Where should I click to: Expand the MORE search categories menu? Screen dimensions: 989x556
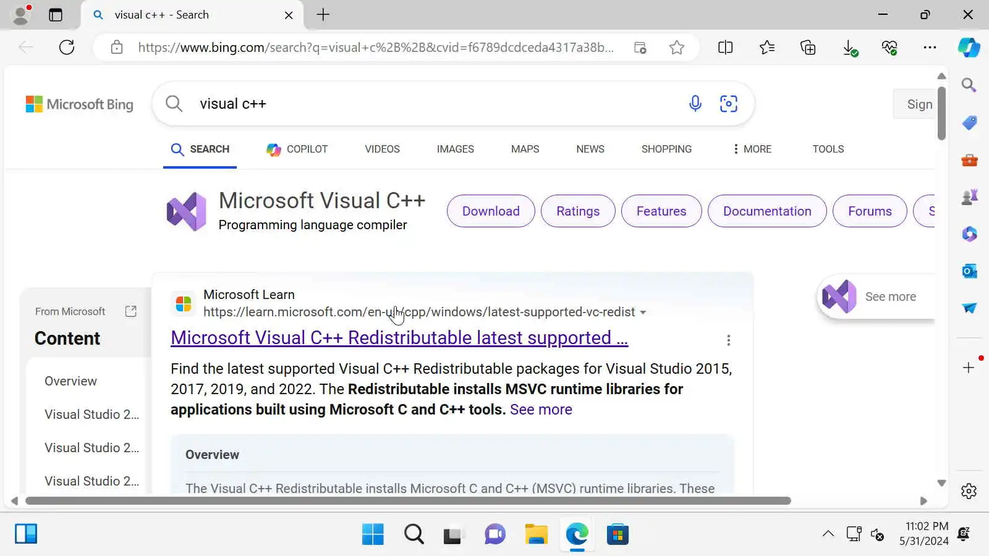(x=752, y=149)
